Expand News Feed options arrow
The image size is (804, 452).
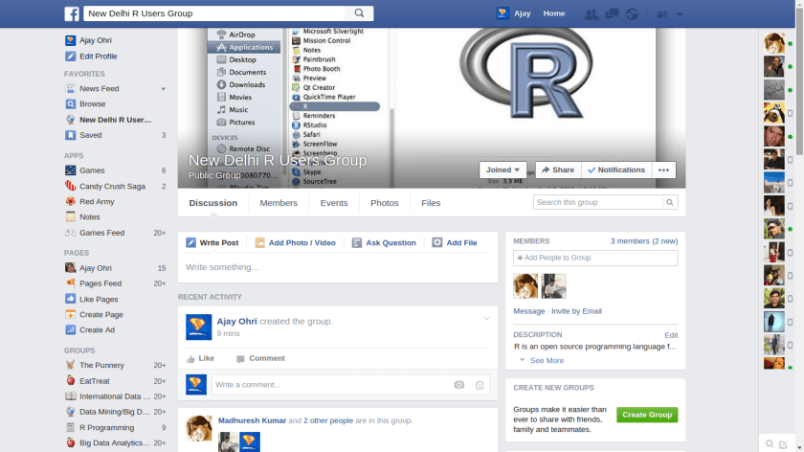(164, 89)
